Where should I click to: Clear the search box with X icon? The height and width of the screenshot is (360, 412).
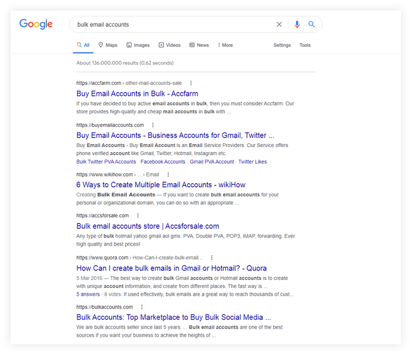point(279,25)
